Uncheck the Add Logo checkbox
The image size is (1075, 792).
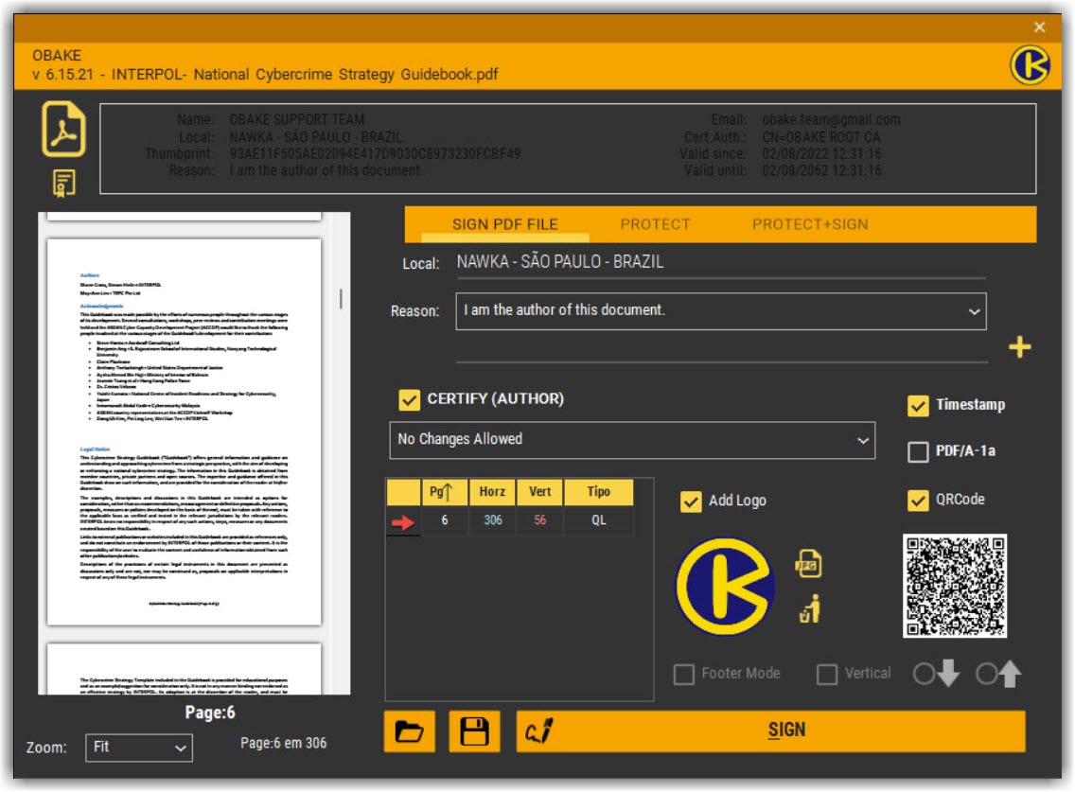point(691,502)
